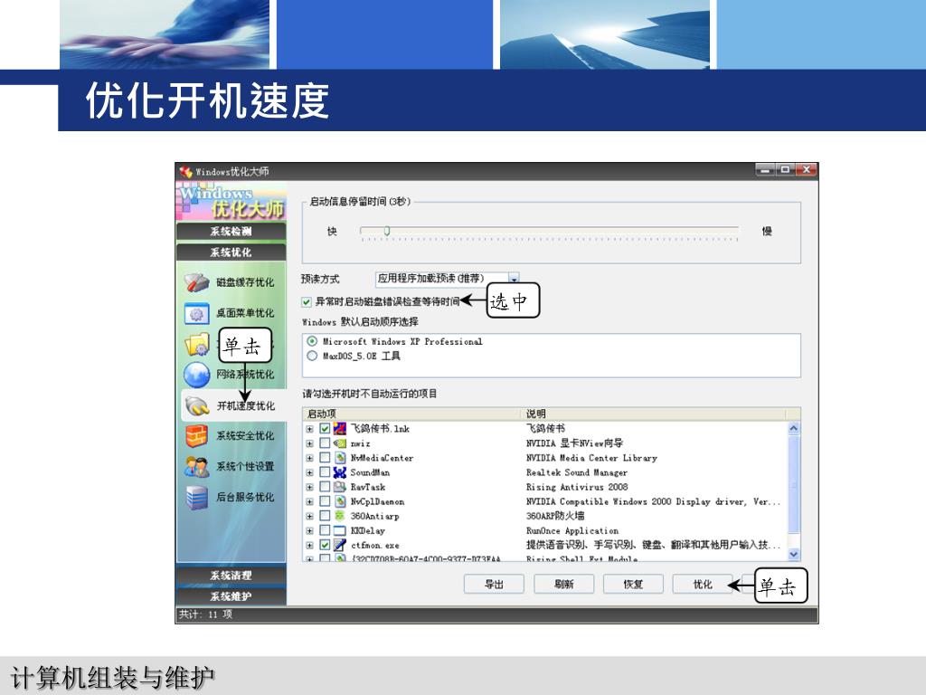Screen dimensions: 926x695
Task: Select Microsoft Windows XP Professional radio
Action: coord(312,341)
